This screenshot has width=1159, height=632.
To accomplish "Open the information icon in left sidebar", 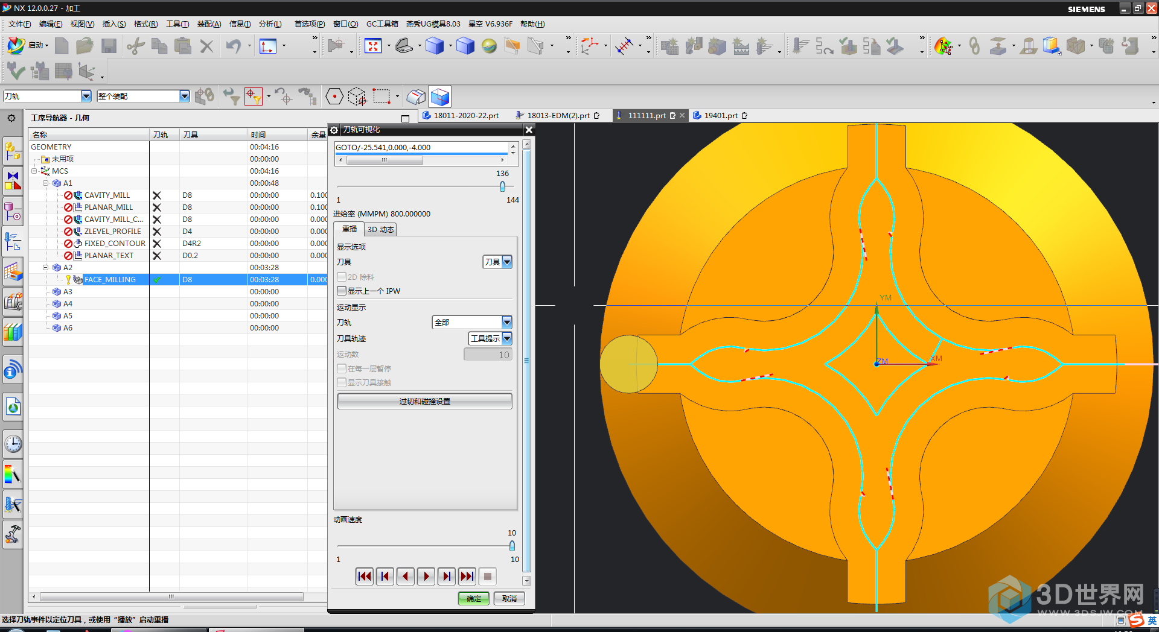I will click(x=13, y=370).
